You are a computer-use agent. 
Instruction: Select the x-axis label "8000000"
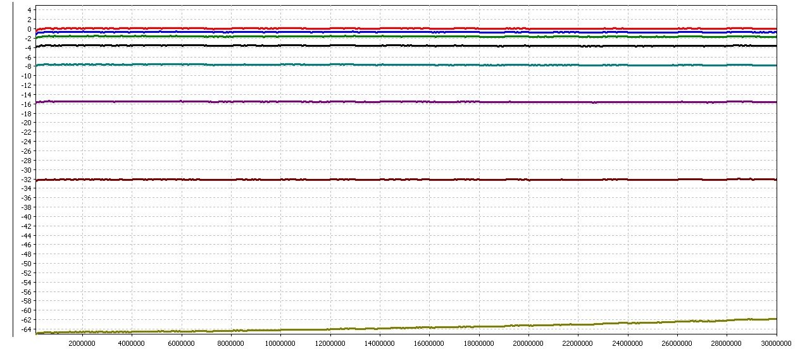point(230,343)
